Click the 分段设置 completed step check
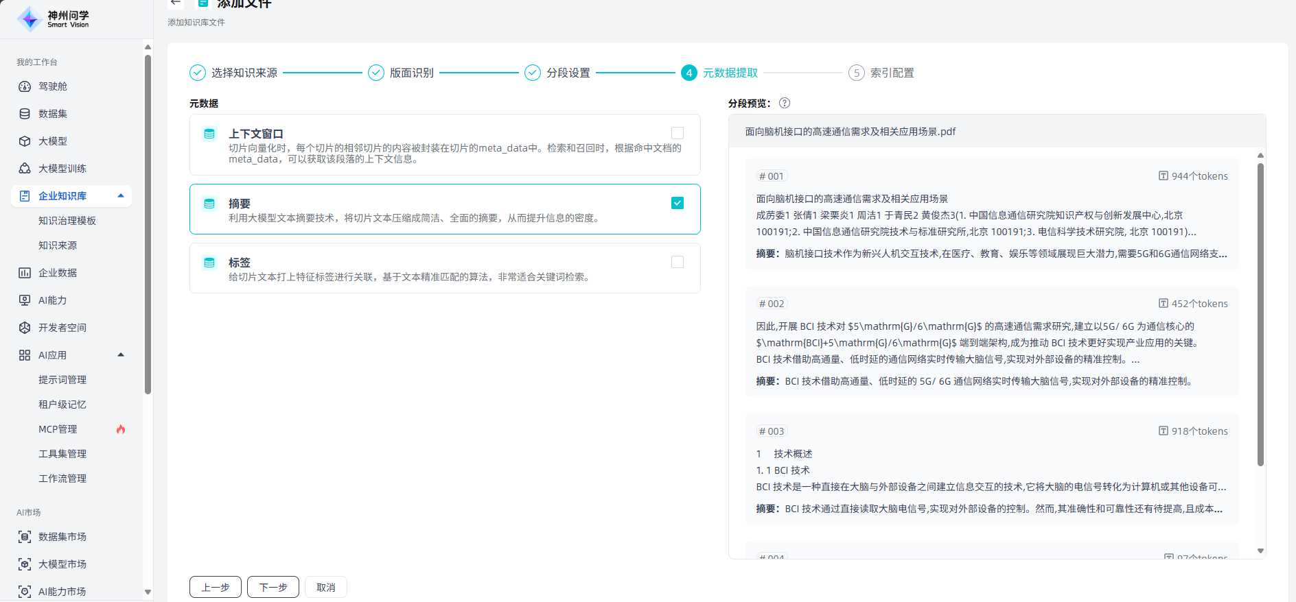The height and width of the screenshot is (602, 1296). click(533, 73)
